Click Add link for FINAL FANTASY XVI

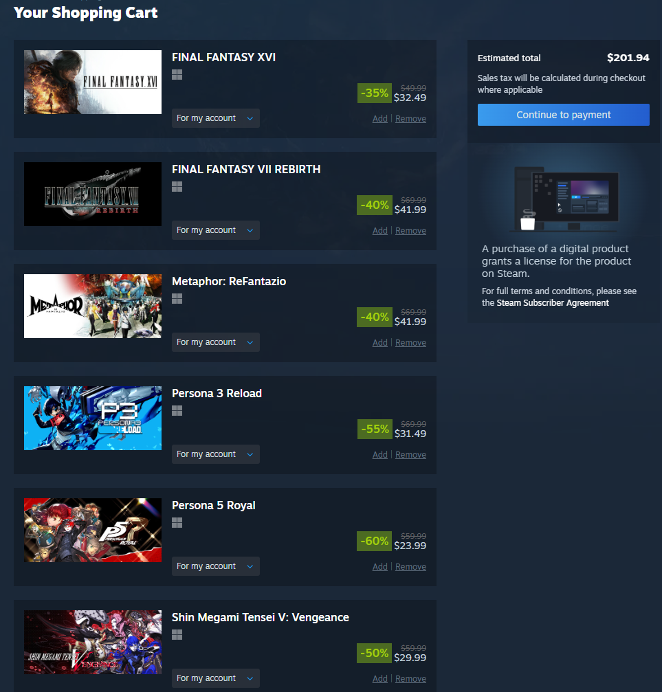pyautogui.click(x=379, y=119)
